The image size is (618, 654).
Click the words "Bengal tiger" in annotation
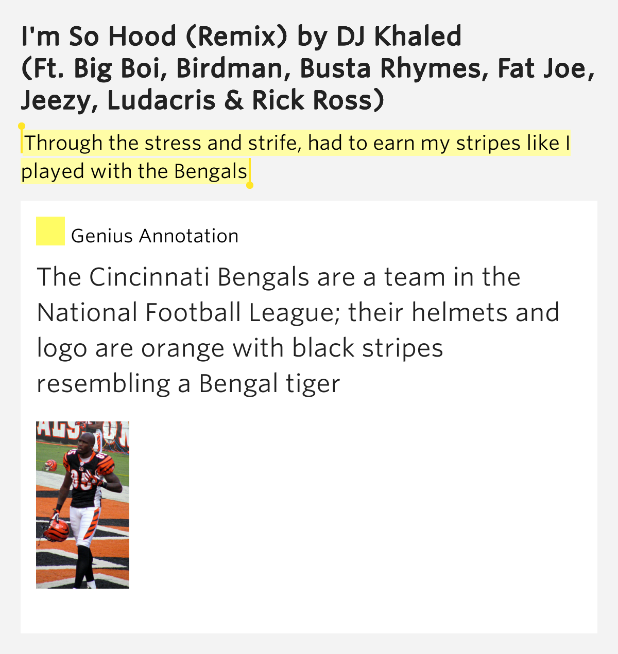pyautogui.click(x=269, y=384)
